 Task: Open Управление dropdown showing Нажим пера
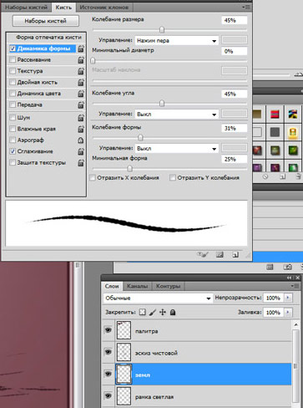(177, 41)
